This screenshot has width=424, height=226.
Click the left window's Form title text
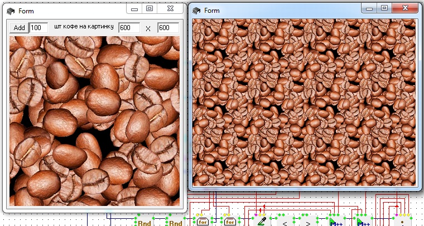[26, 11]
